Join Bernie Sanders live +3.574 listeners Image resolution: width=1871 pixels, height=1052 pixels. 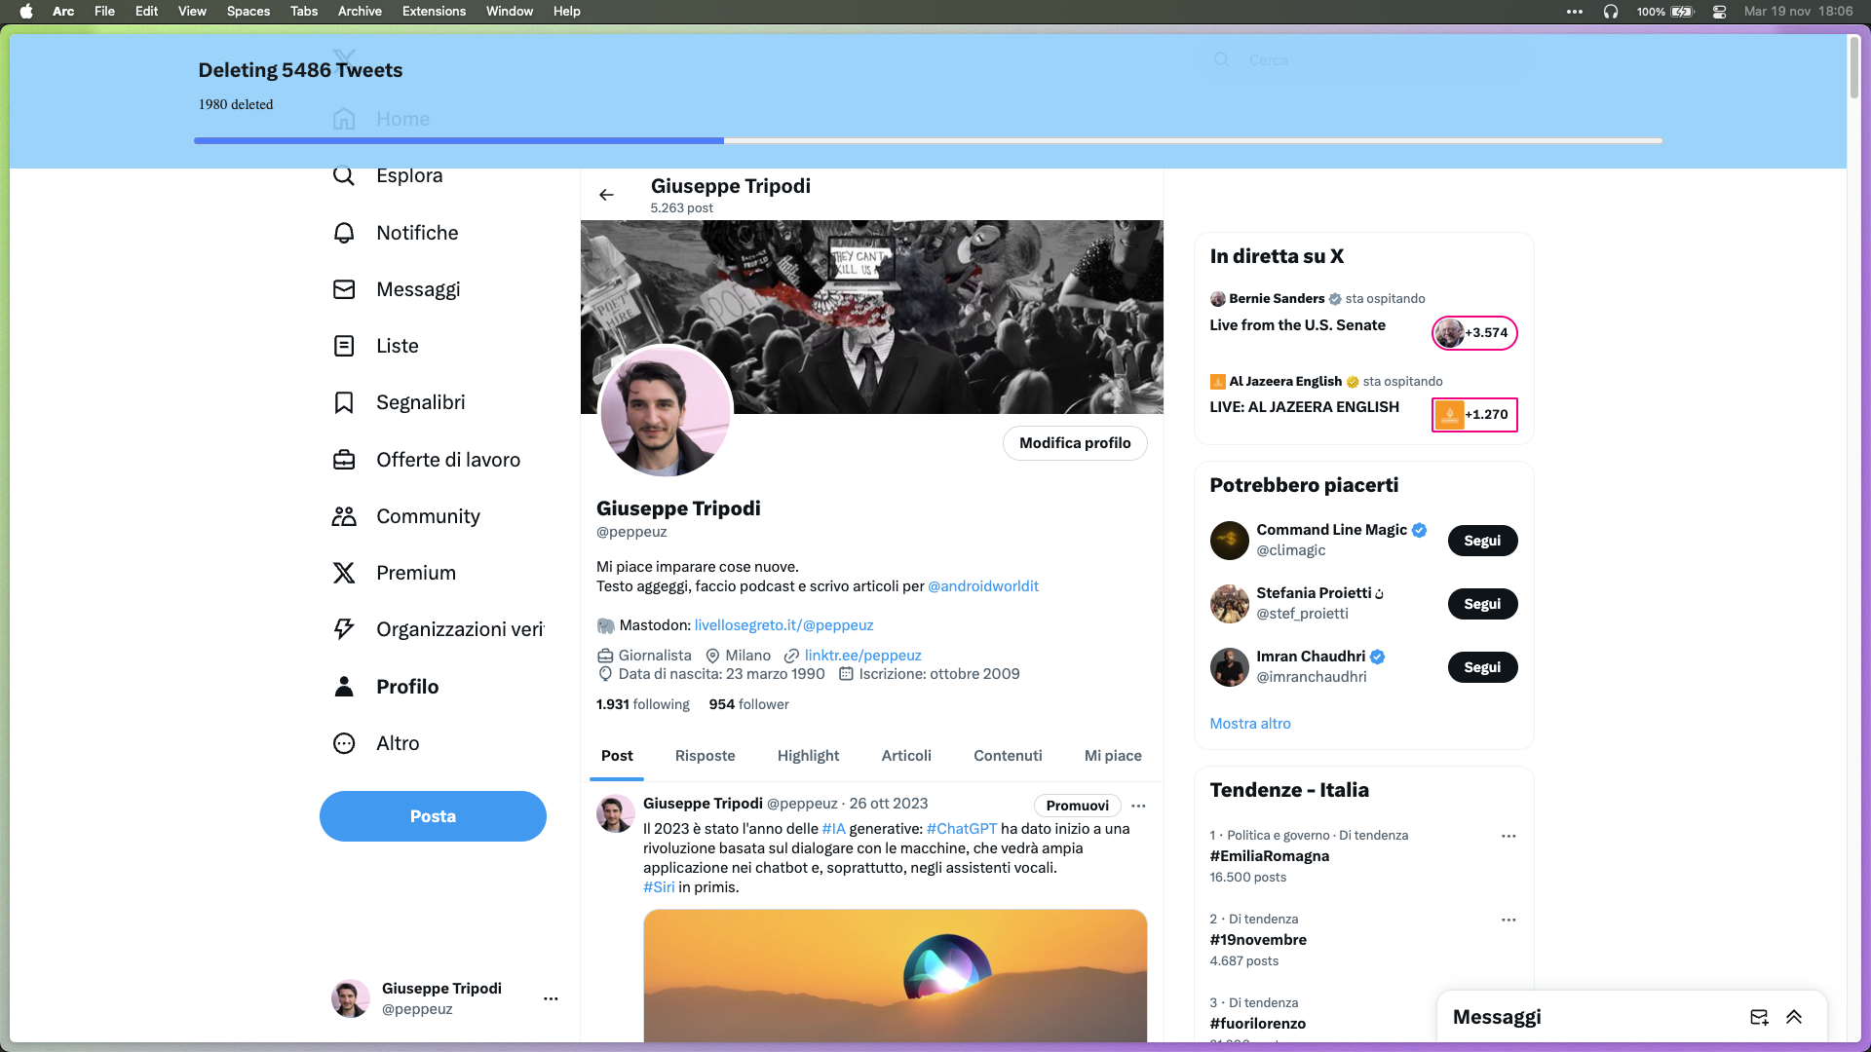1473,333
